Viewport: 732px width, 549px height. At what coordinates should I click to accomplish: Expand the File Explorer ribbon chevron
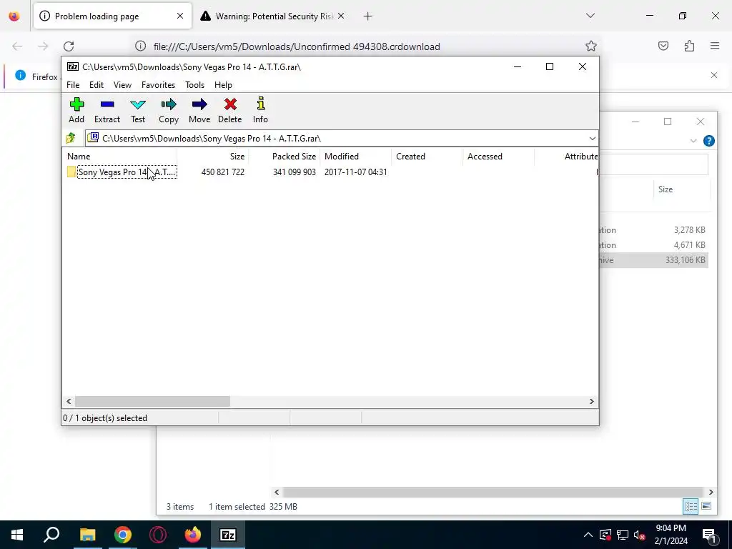point(693,141)
